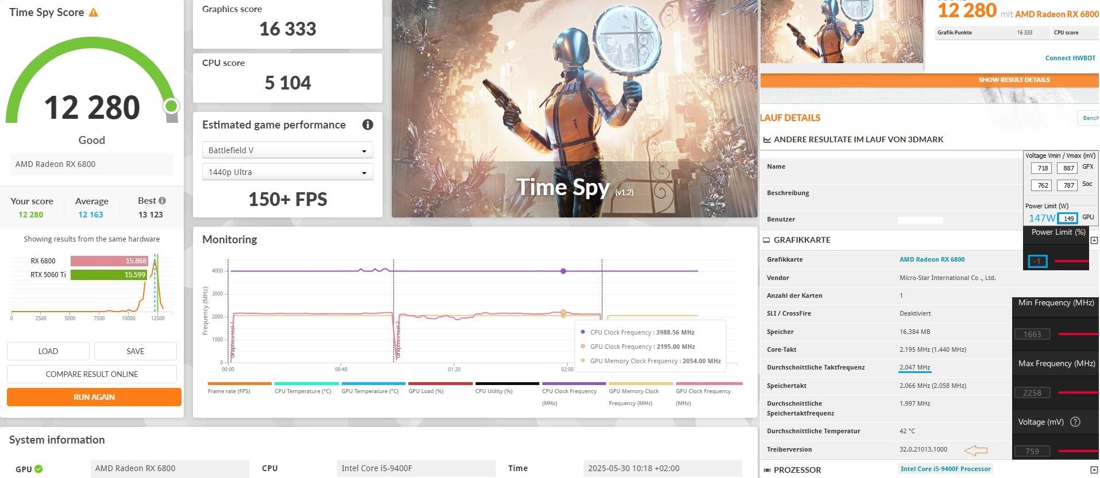This screenshot has height=478, width=1100.
Task: Toggle the PROZESSOR section collapse box at right
Action: (x=1094, y=470)
